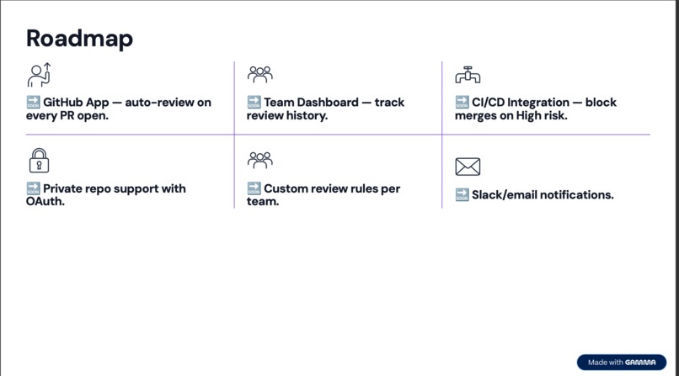Open the Made with Gamma badge
The image size is (679, 376).
point(622,363)
